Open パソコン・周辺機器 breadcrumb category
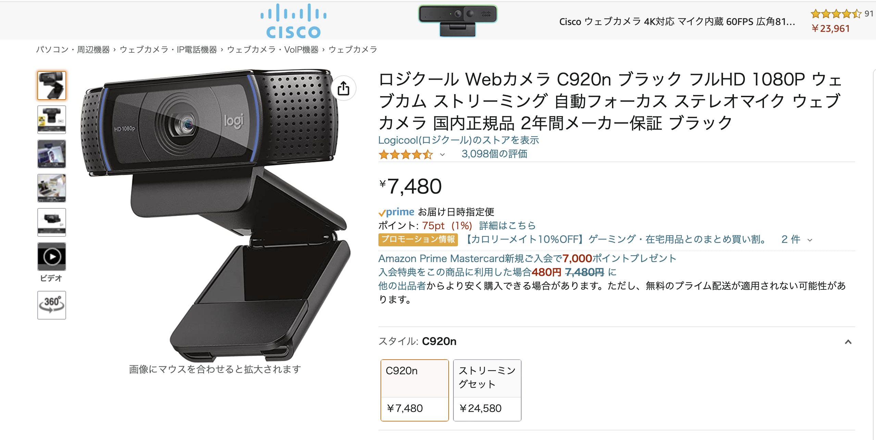Image resolution: width=876 pixels, height=440 pixels. pos(73,50)
